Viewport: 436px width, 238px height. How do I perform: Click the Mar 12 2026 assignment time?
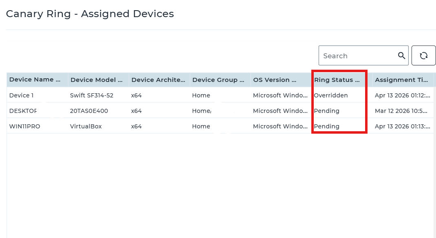pos(401,111)
